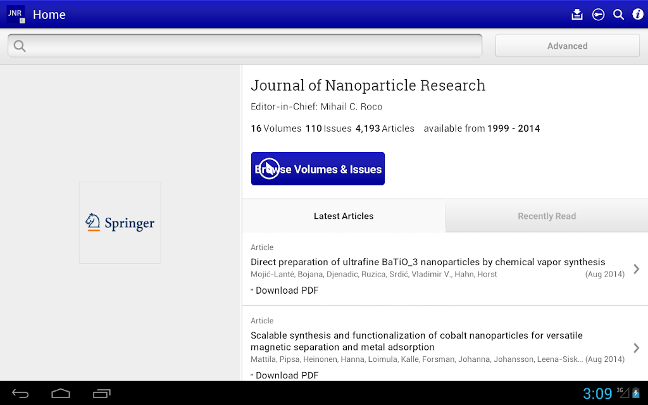The image size is (648, 405).
Task: Tap the 16 Volumes count
Action: coord(276,128)
